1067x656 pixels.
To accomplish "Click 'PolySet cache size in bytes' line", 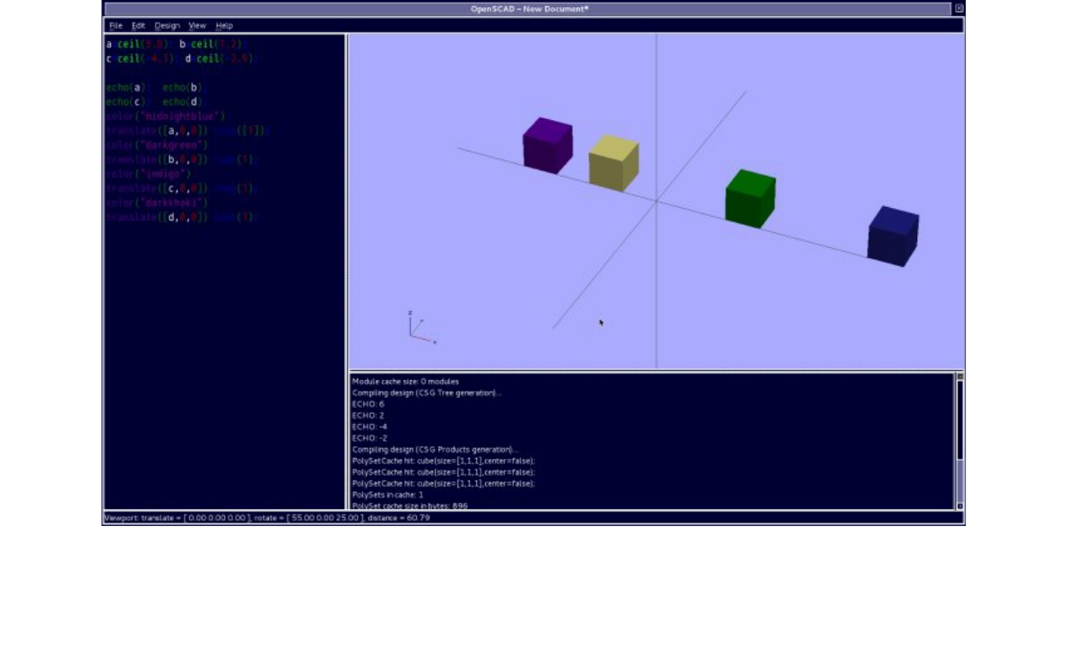I will pos(410,505).
